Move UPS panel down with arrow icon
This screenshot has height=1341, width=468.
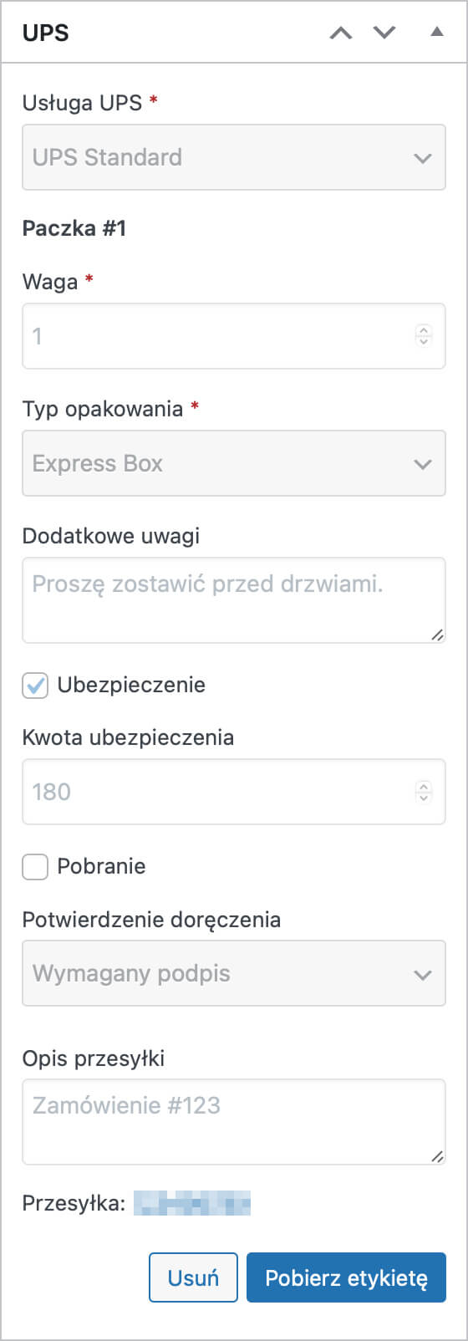coord(384,33)
